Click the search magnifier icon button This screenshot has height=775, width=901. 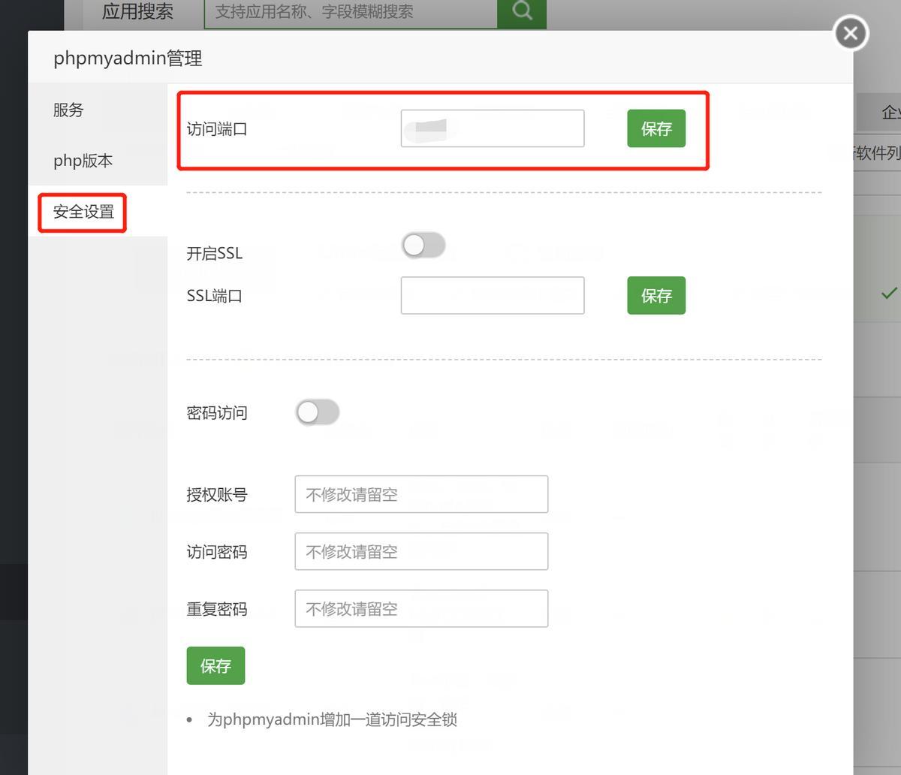[522, 11]
